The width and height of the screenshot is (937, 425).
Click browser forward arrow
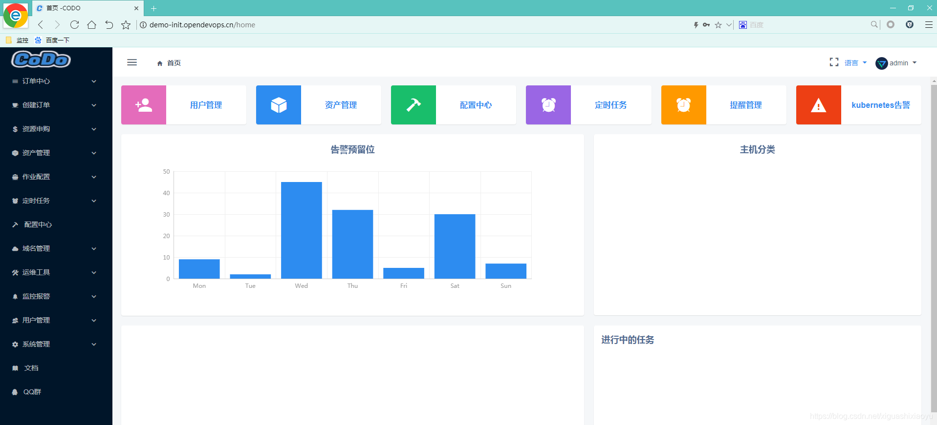tap(57, 25)
